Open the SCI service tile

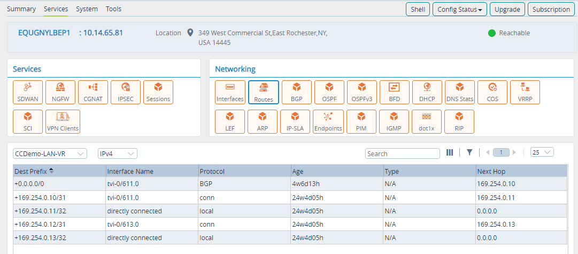[28, 122]
